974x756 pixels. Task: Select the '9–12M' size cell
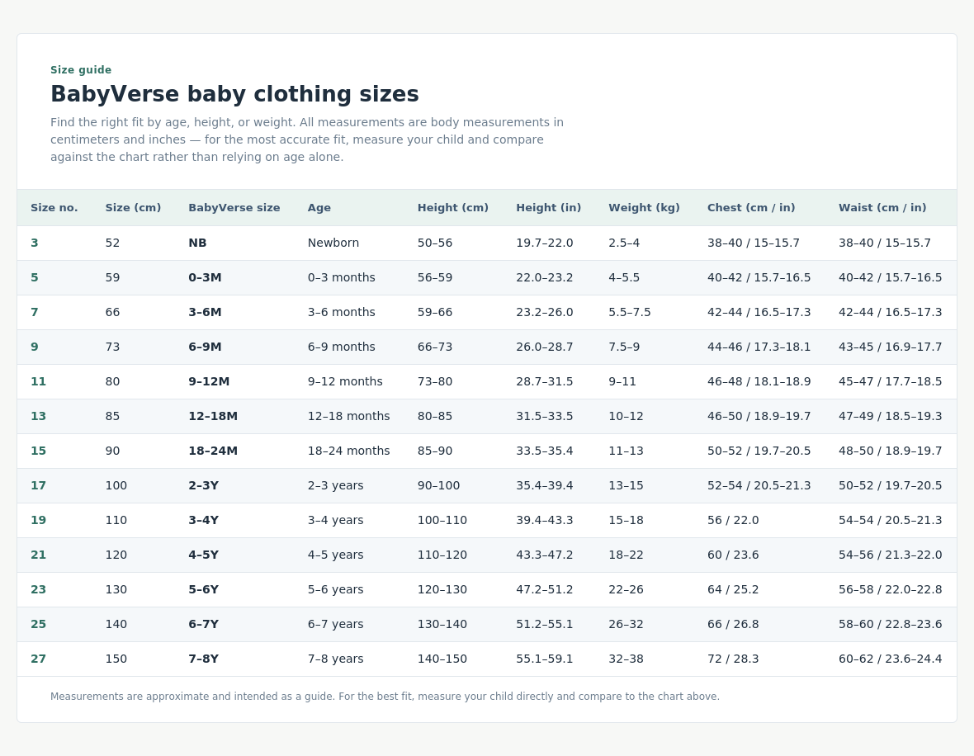(x=209, y=382)
